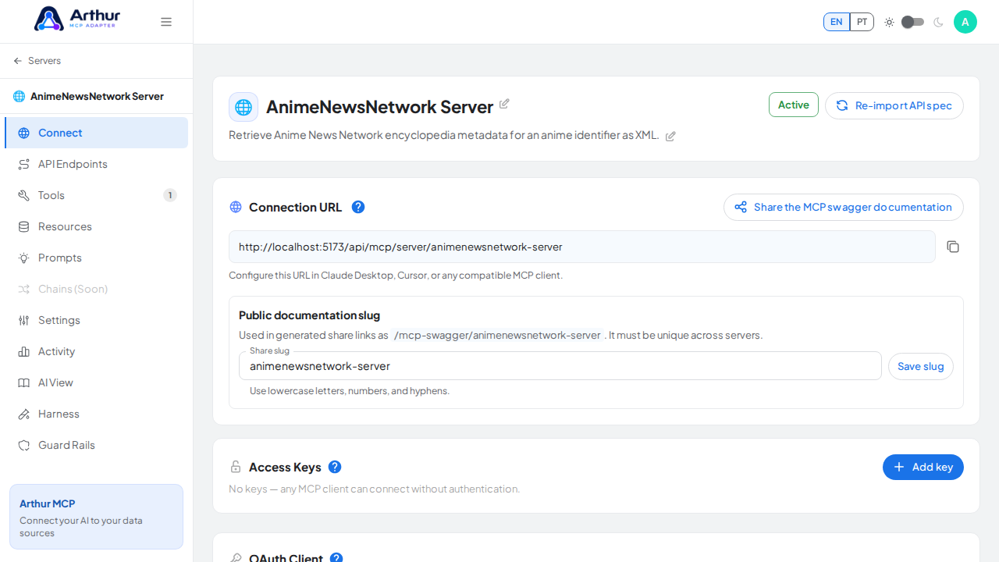Collapse sidebar with the hamburger menu icon
Viewport: 999px width, 562px height.
166,22
